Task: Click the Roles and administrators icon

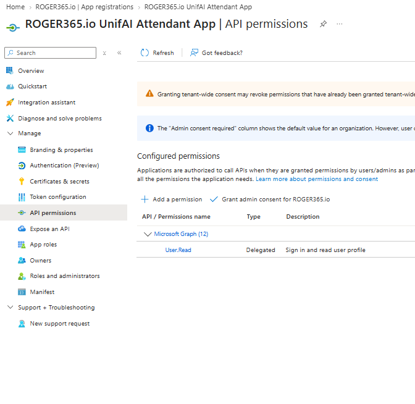Action: 22,276
